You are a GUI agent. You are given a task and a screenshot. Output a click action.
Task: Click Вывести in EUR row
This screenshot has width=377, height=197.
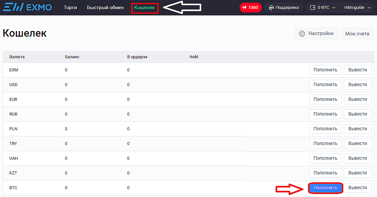(x=358, y=99)
